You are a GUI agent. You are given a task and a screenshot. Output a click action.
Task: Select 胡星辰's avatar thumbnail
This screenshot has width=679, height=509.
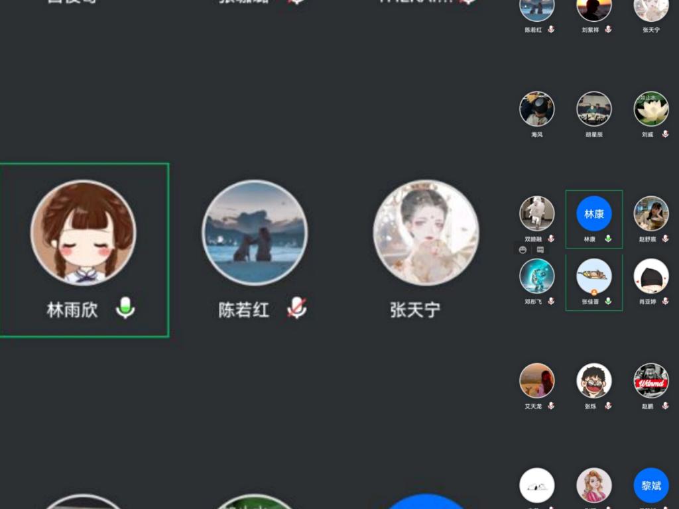[593, 109]
